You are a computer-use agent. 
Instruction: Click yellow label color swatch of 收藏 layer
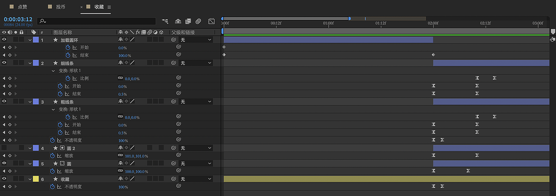click(36, 179)
